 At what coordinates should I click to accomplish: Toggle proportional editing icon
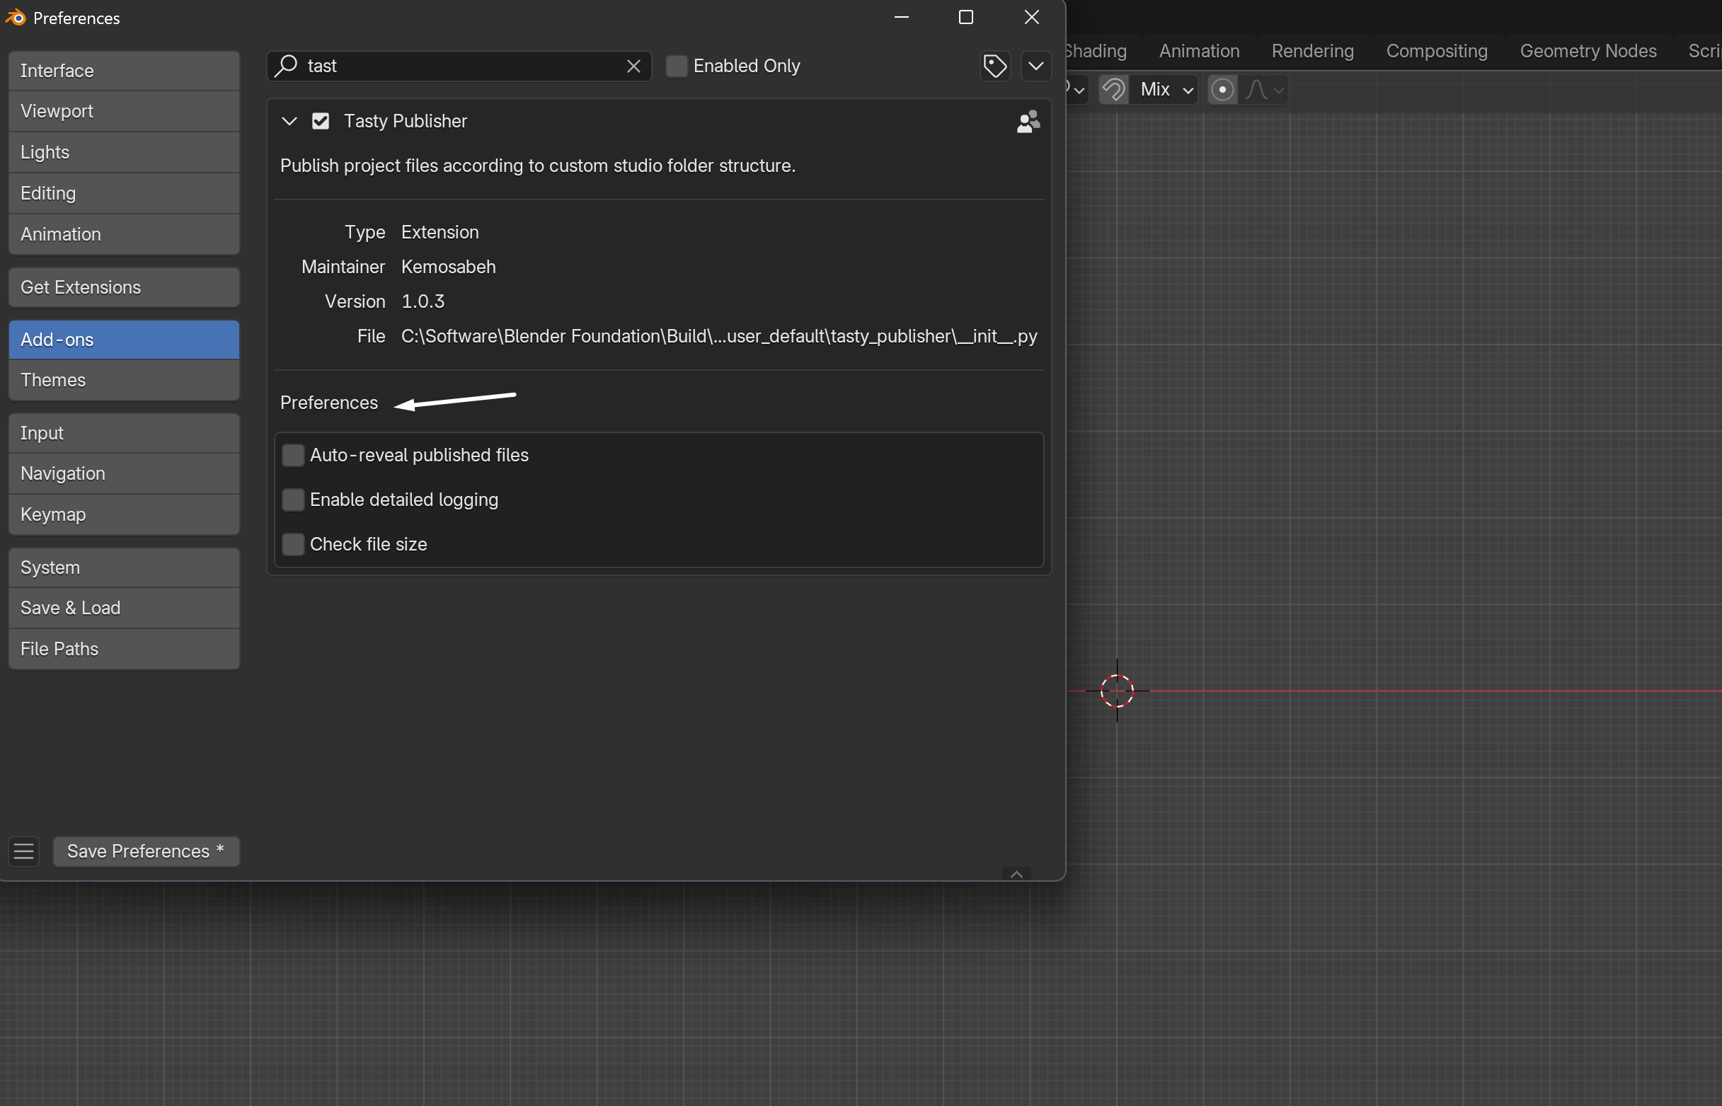point(1222,90)
